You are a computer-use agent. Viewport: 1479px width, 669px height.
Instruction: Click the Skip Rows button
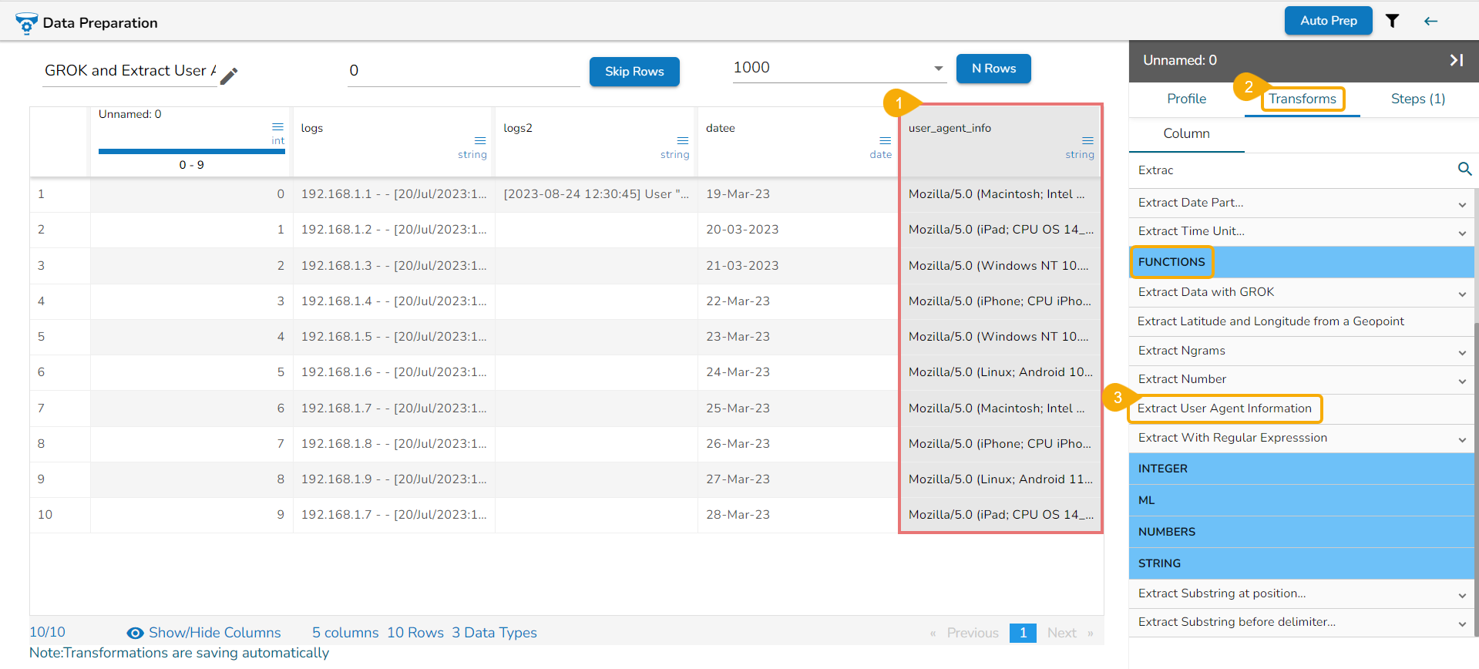pyautogui.click(x=634, y=72)
